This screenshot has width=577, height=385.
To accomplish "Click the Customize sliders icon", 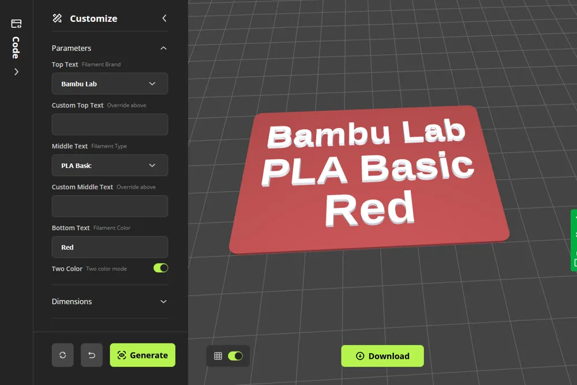I will point(57,18).
